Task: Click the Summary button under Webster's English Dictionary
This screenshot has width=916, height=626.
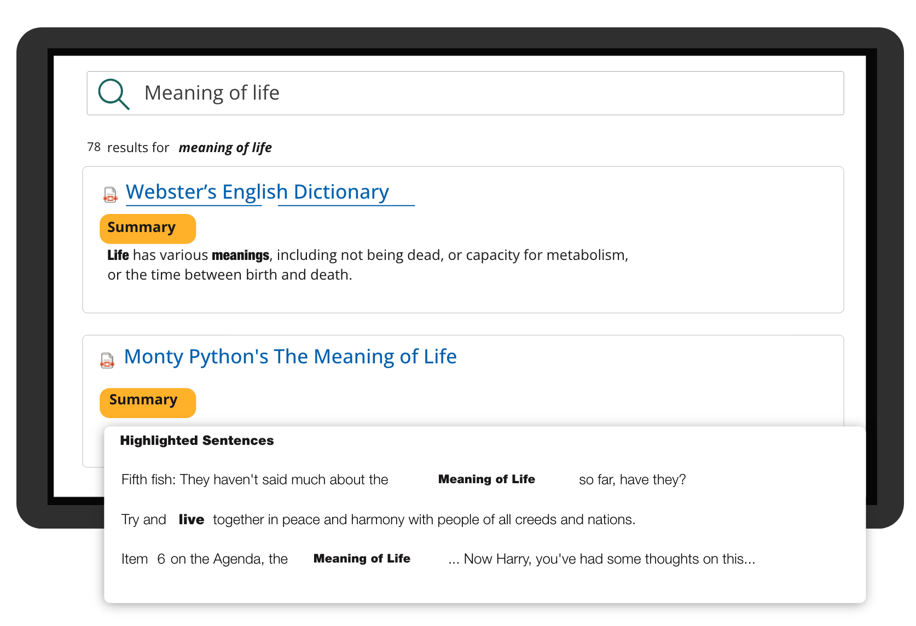Action: pyautogui.click(x=148, y=228)
